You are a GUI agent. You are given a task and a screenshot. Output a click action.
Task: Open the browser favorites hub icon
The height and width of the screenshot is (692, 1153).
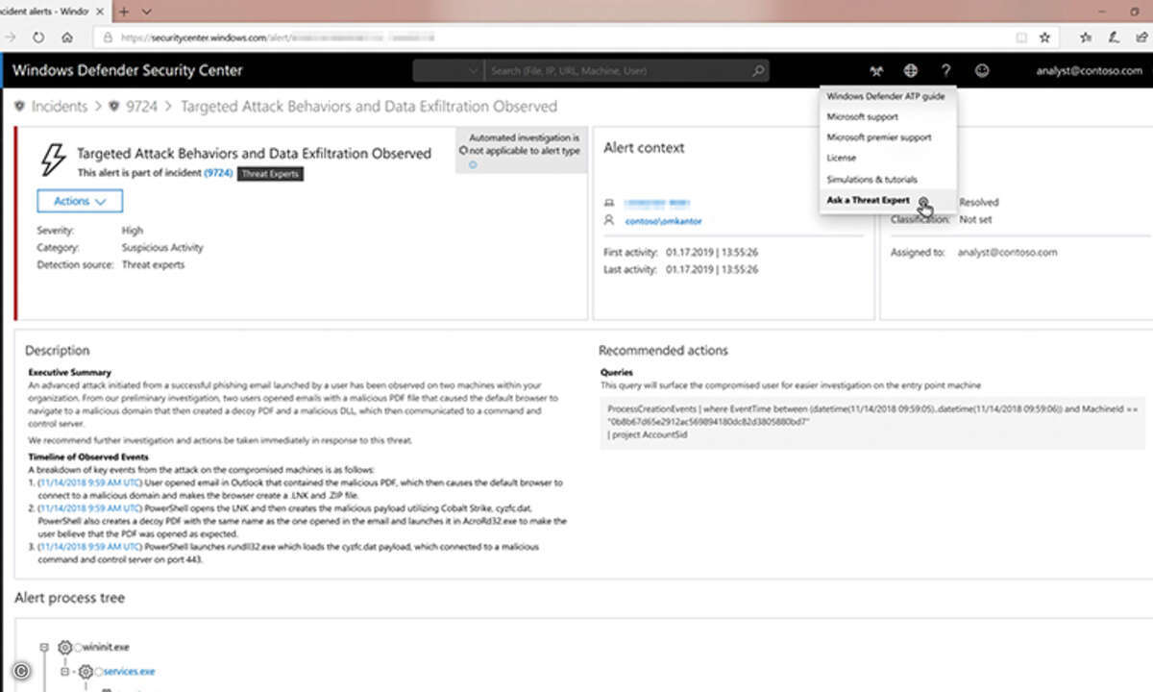pos(1086,37)
